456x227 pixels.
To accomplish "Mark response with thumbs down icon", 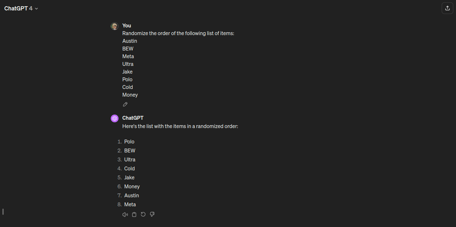I will (152, 215).
